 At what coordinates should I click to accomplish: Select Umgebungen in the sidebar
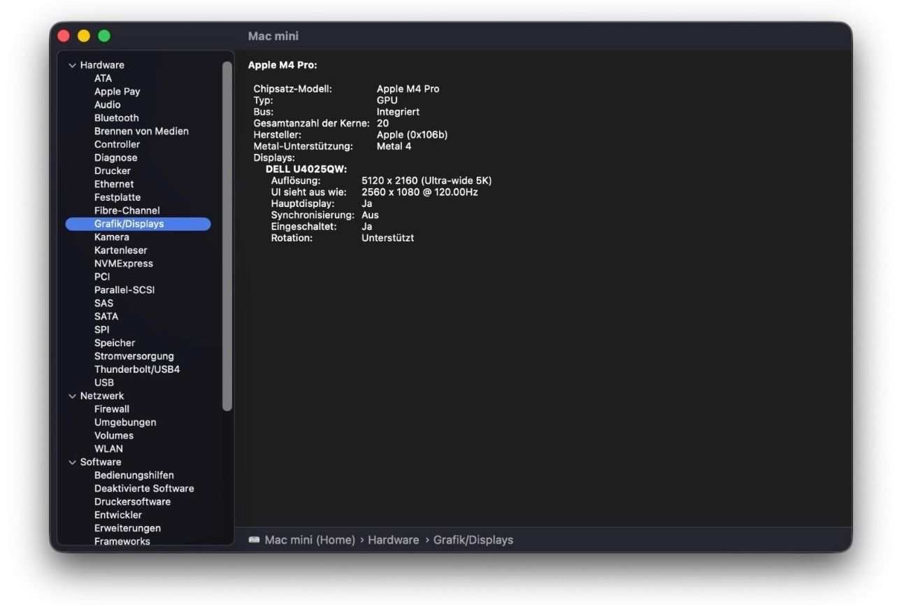point(125,422)
